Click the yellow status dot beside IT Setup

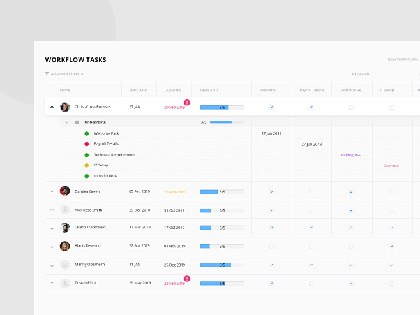click(x=87, y=165)
